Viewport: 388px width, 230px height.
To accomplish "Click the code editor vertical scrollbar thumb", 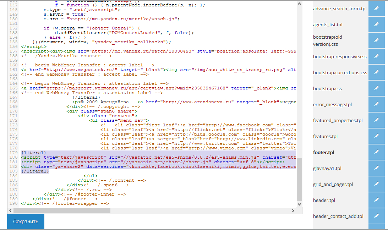I will (299, 180).
